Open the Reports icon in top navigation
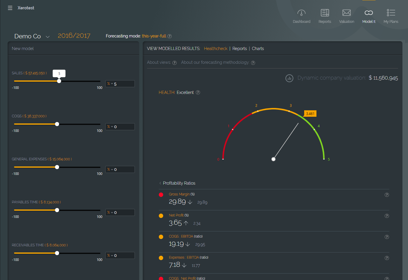The height and width of the screenshot is (280, 408). [325, 13]
